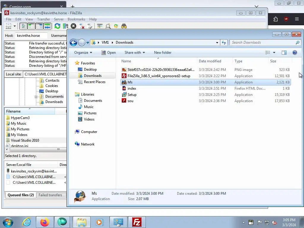Go forward in Explorer window
Screen dimensions: 304x228
pyautogui.click(x=82, y=42)
